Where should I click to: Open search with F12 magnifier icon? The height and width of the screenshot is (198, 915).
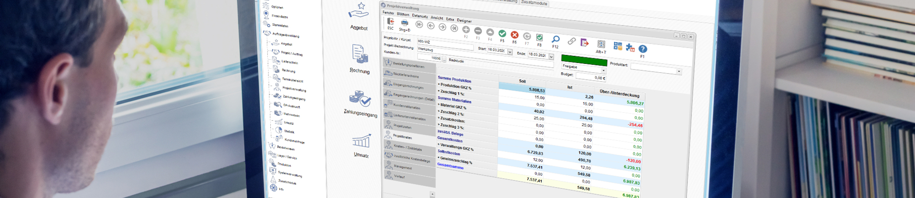click(556, 39)
